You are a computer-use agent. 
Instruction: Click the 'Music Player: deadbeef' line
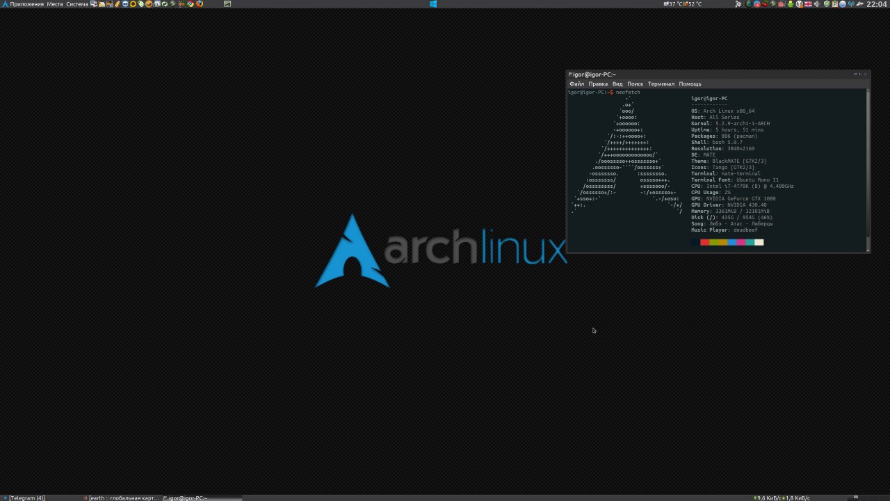[724, 230]
